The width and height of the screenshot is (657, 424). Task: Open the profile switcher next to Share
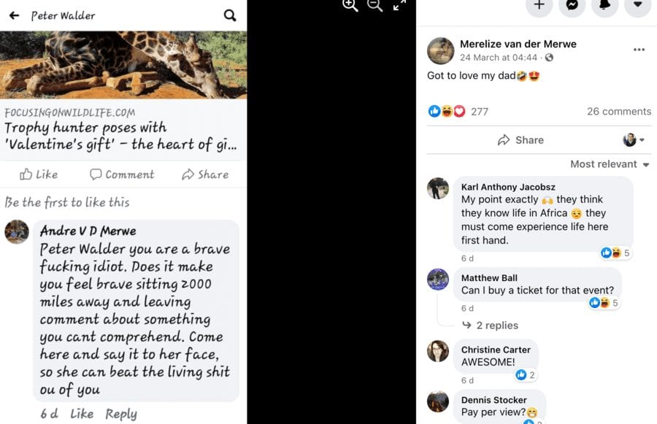(633, 140)
